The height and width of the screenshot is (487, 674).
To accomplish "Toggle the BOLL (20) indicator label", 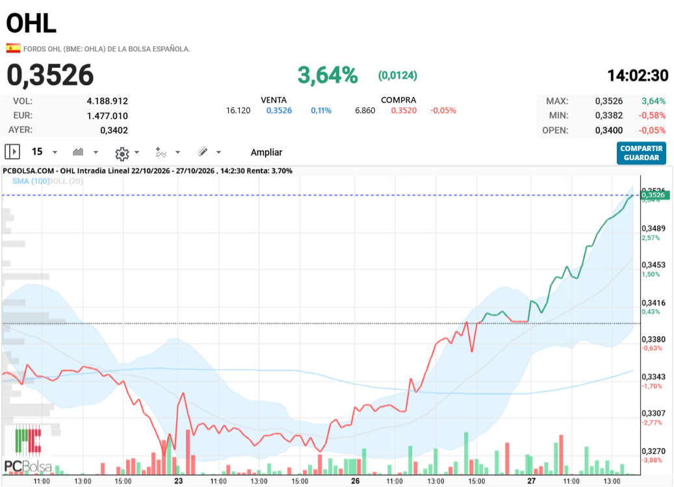I will tap(66, 181).
